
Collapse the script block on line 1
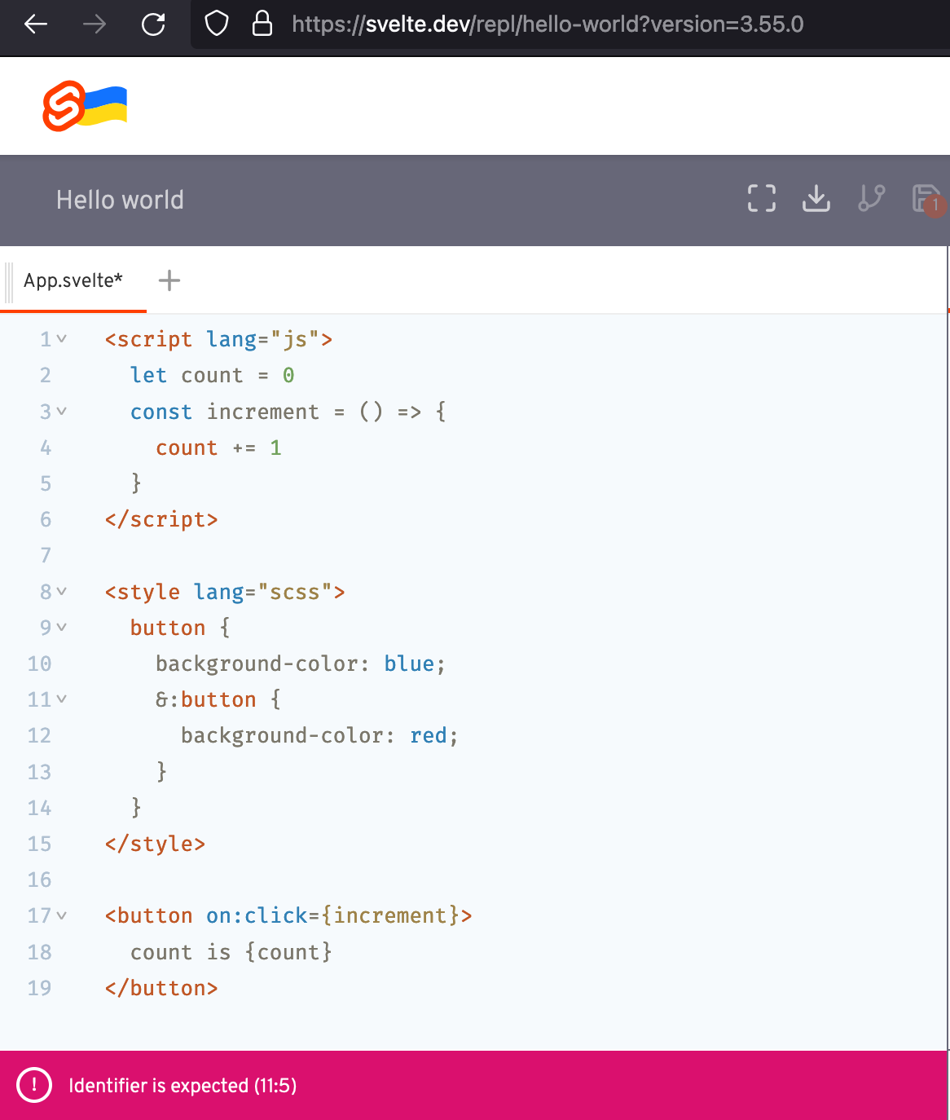62,340
